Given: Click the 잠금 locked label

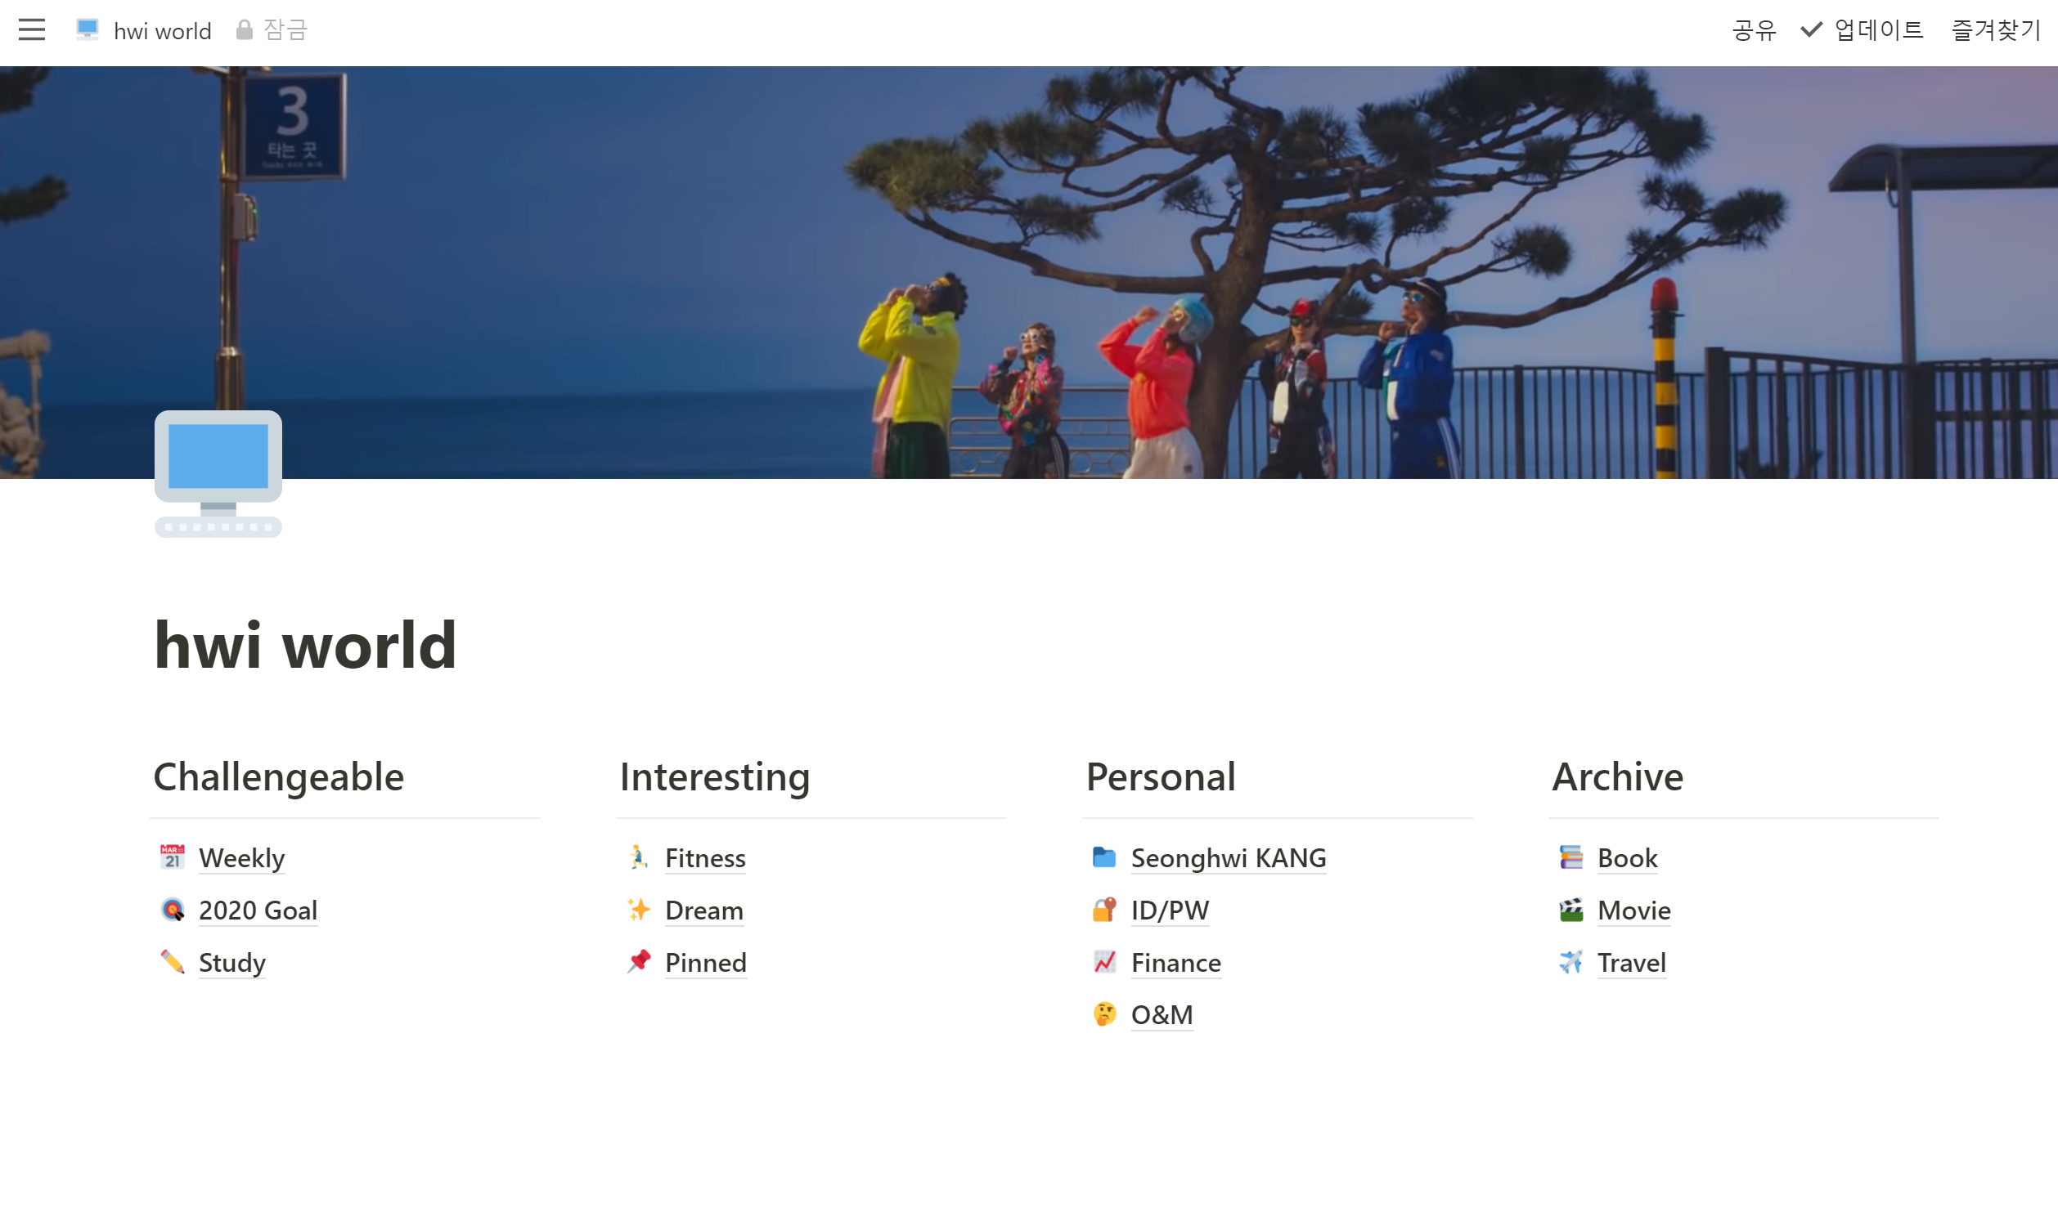Looking at the screenshot, I should (x=285, y=29).
